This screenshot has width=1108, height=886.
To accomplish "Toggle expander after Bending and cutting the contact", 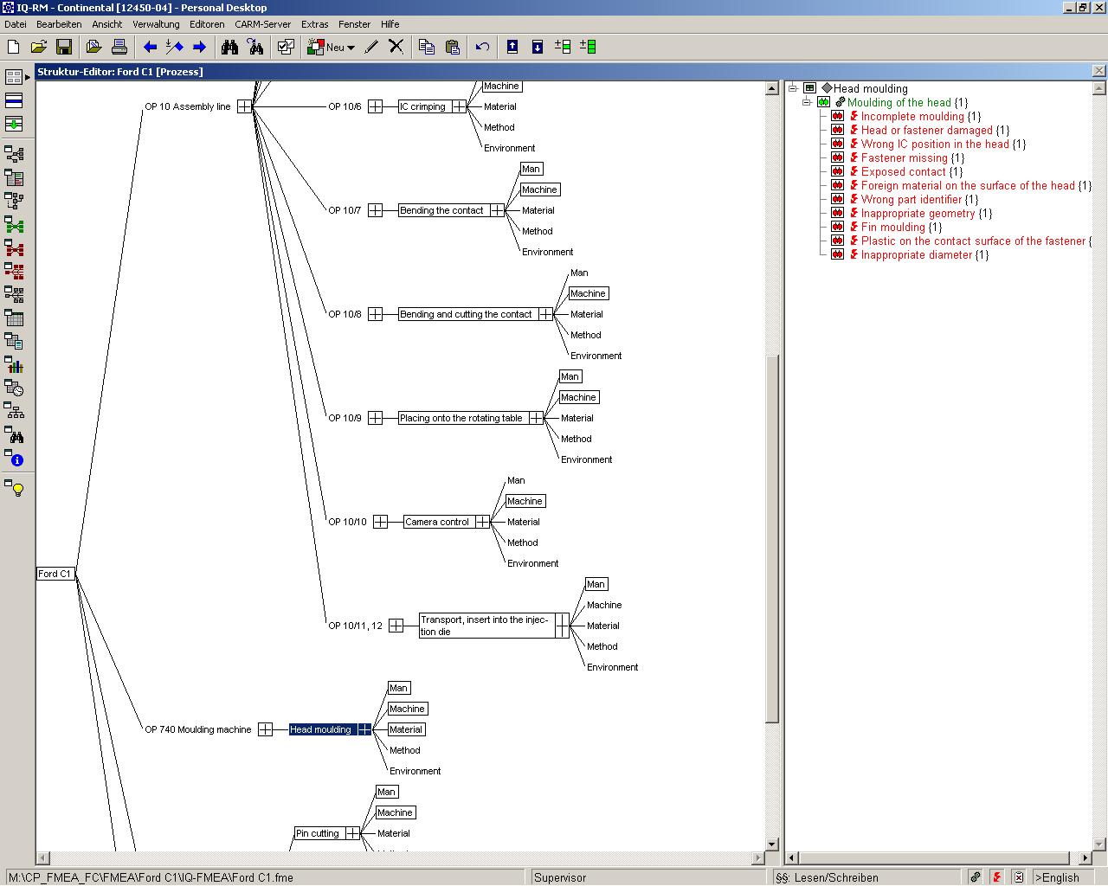I will [545, 314].
